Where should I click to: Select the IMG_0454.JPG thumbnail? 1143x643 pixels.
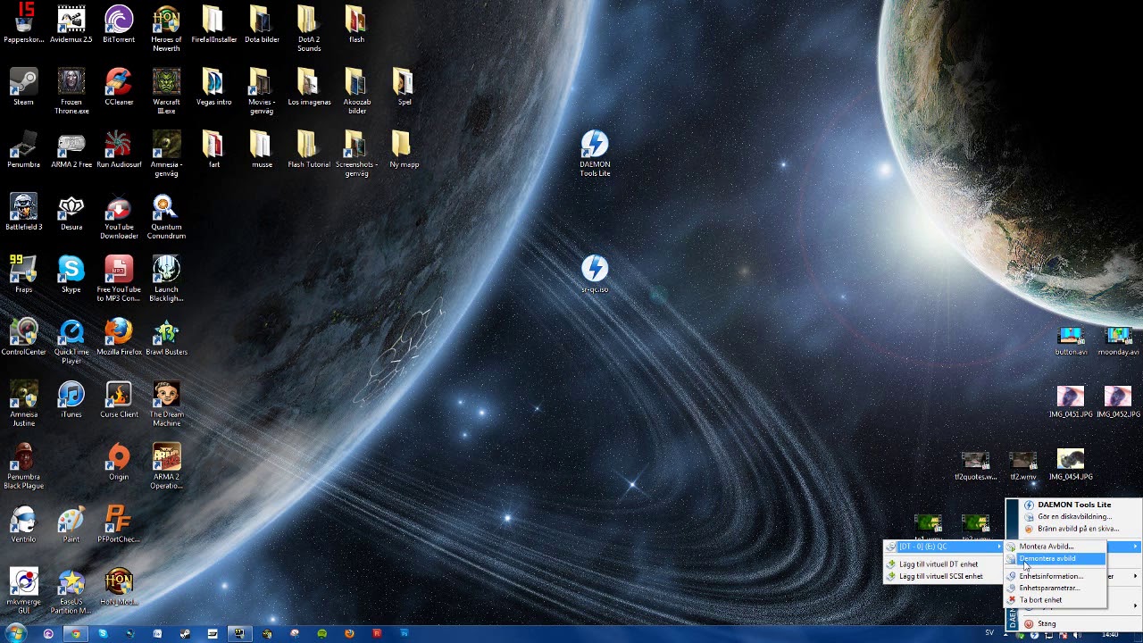tap(1070, 464)
